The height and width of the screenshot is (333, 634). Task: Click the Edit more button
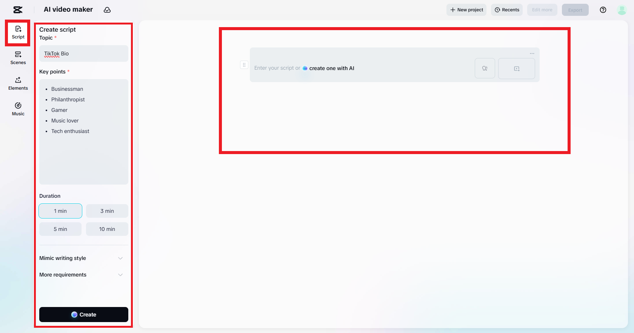click(x=542, y=10)
